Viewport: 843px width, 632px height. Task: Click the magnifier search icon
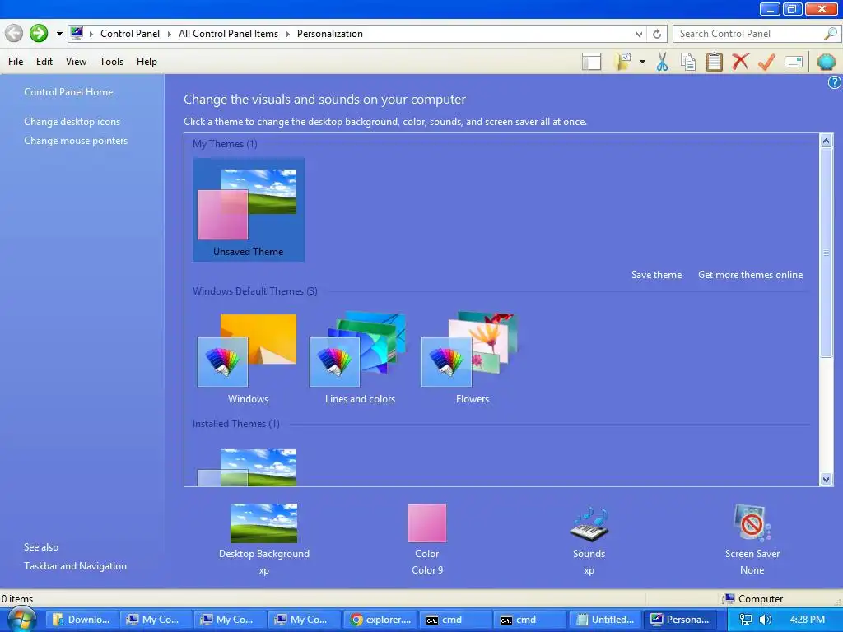coord(830,33)
